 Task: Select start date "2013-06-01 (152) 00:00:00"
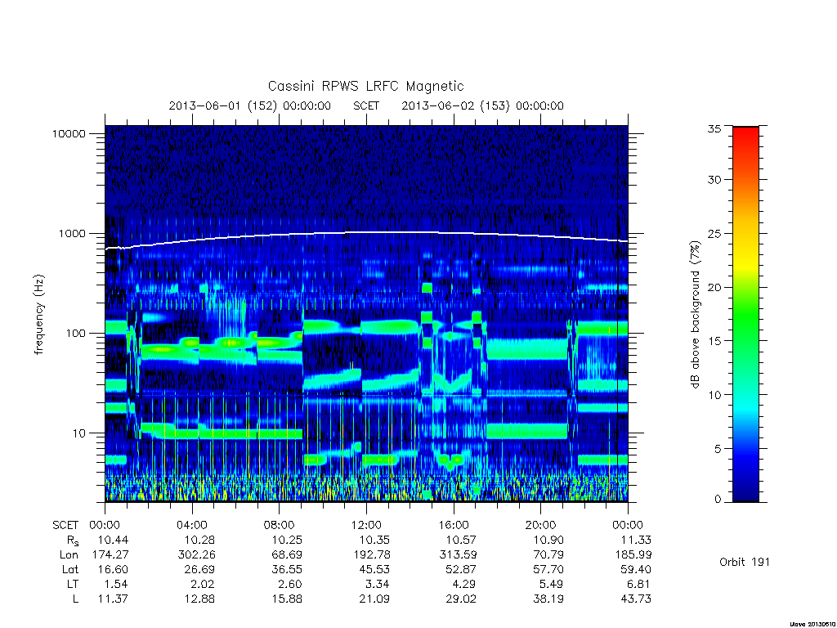(250, 105)
